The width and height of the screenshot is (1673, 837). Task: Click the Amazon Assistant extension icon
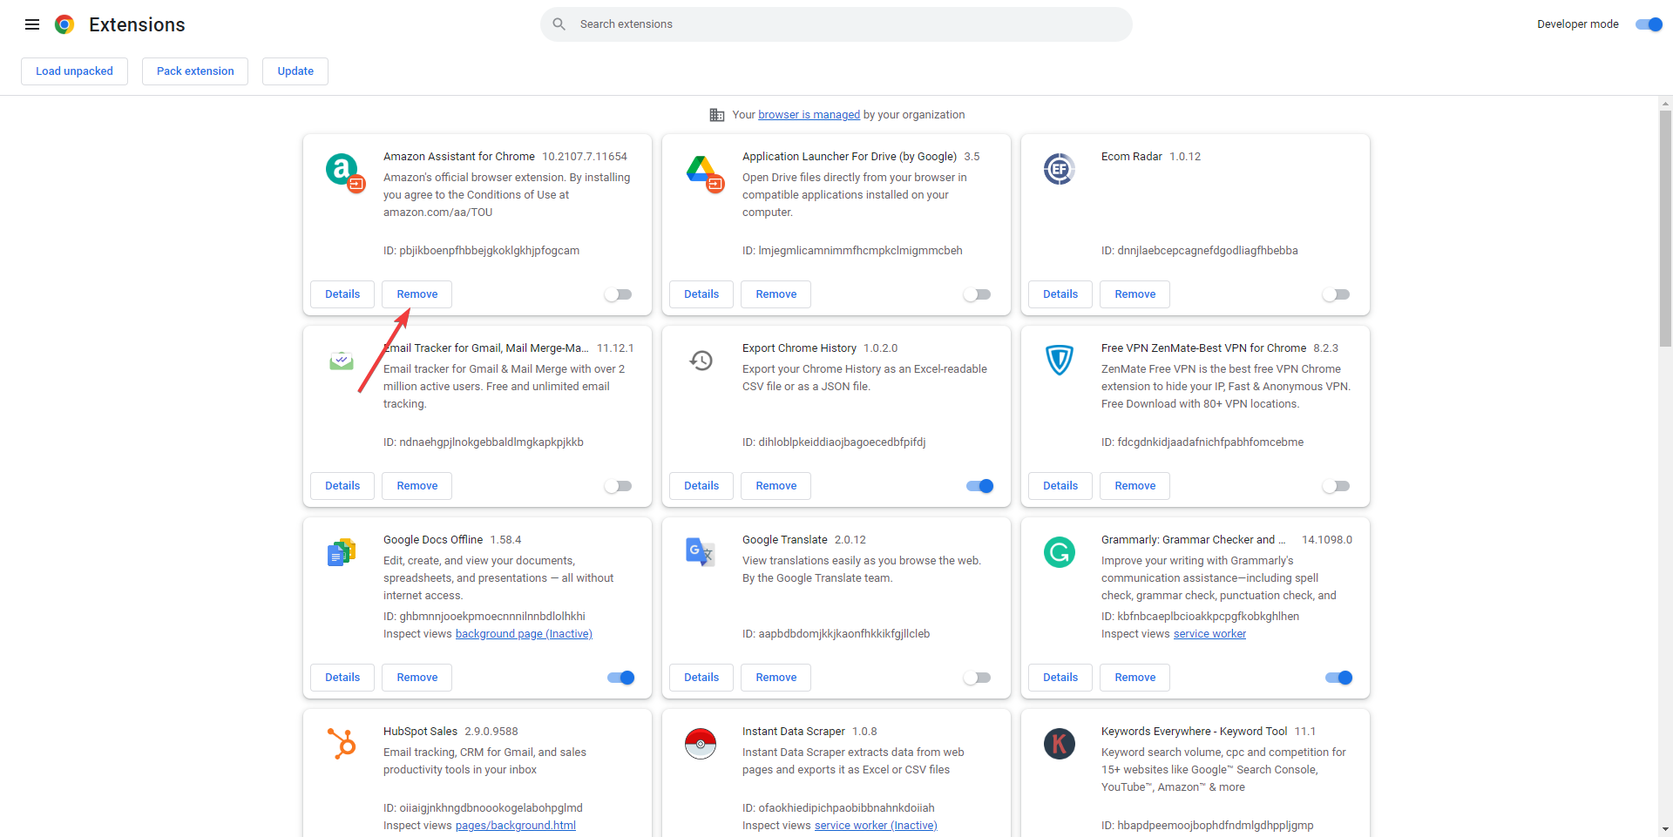[342, 169]
